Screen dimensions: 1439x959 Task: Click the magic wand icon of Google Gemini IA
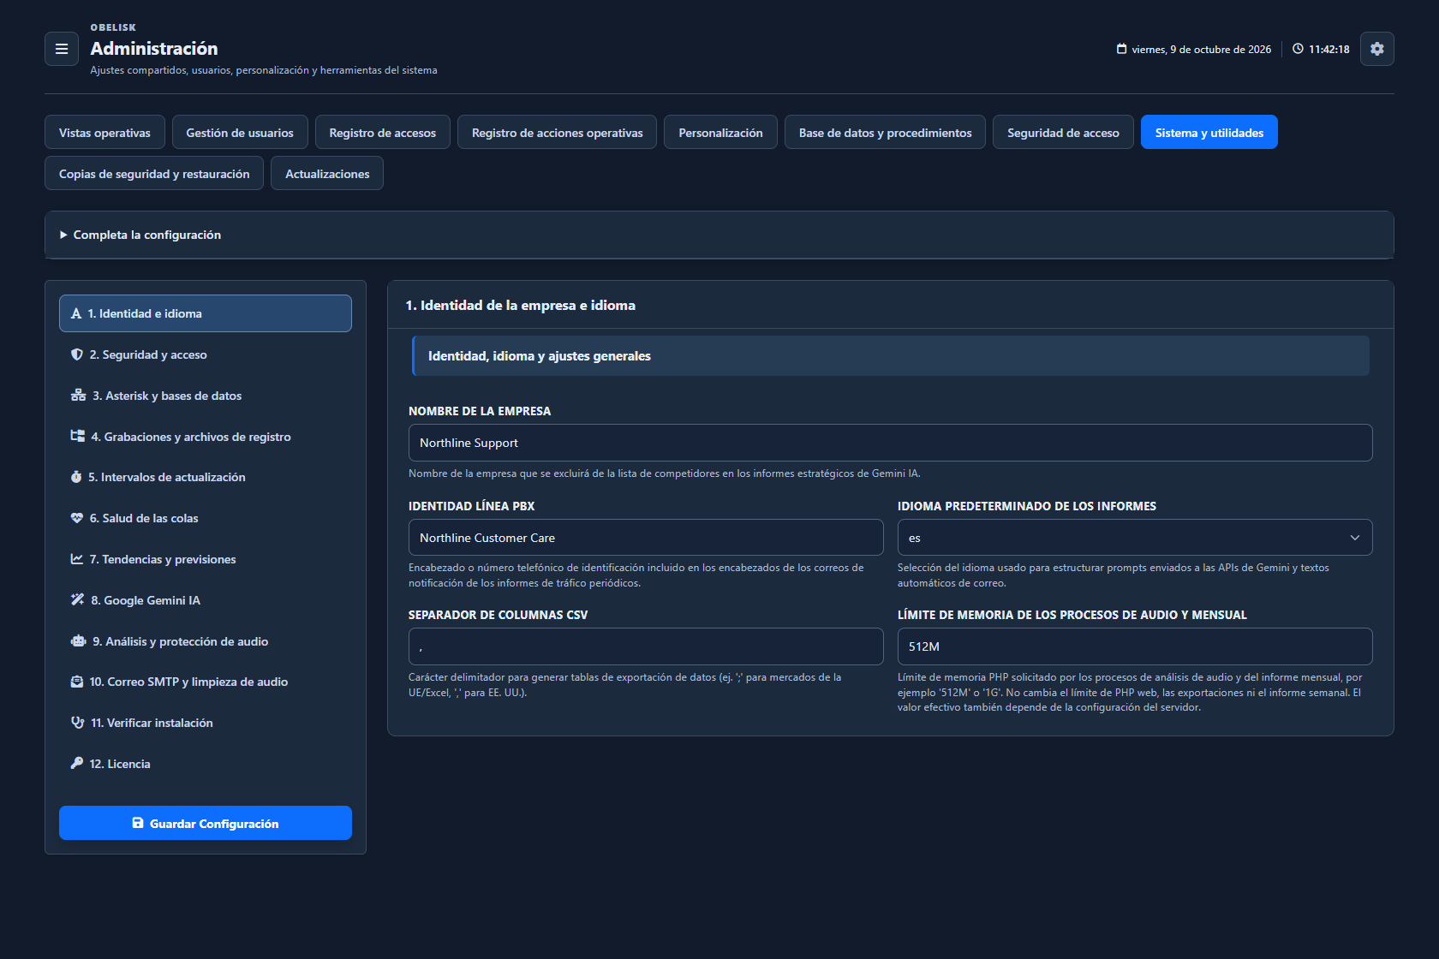[78, 600]
